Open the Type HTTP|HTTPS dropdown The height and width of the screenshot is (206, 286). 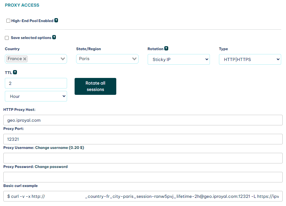250,59
